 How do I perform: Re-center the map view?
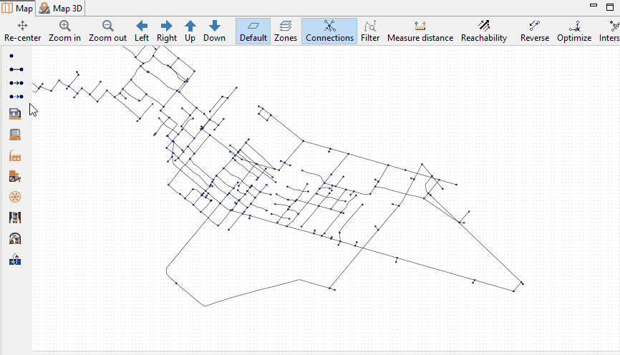pyautogui.click(x=22, y=31)
